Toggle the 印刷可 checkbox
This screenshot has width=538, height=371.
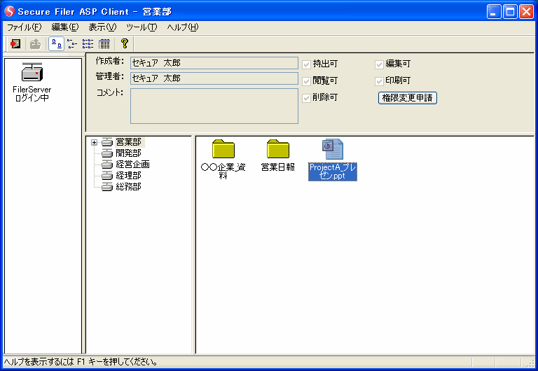tap(379, 81)
